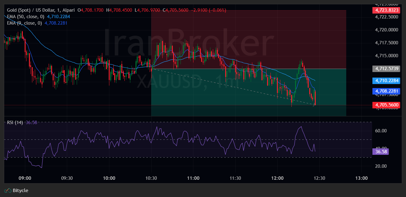Click the RSI 60.00 axis label
406x197 pixels.
pyautogui.click(x=381, y=131)
